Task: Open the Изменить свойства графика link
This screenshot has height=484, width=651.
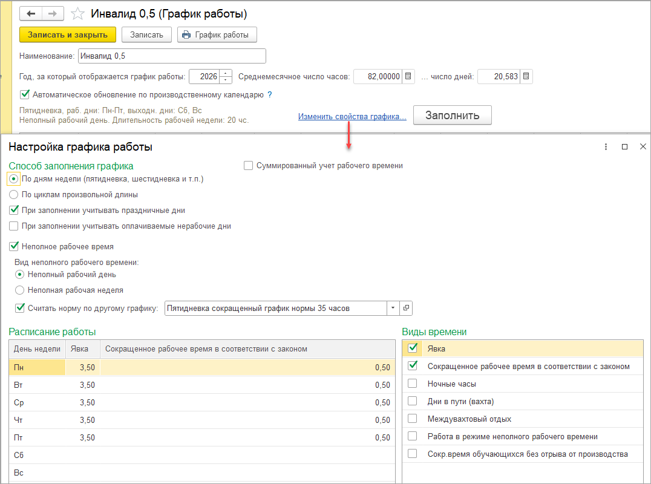Action: (352, 116)
